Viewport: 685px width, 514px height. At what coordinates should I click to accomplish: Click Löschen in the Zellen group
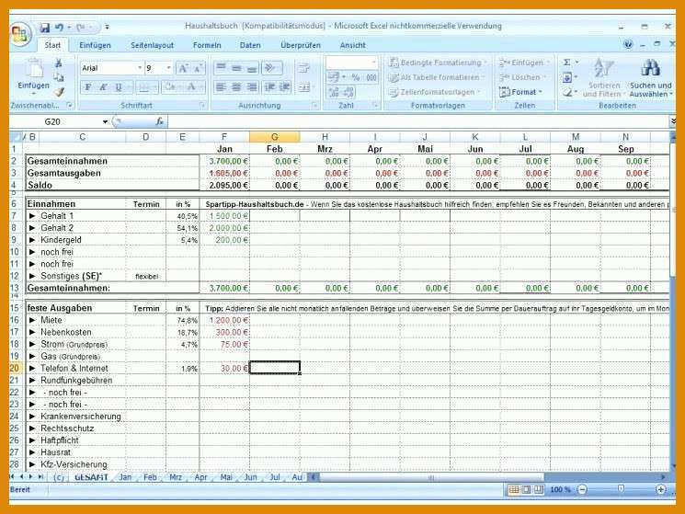[522, 77]
